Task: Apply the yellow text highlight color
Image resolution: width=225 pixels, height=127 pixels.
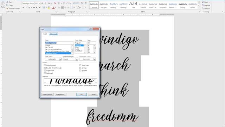Action: pos(49,7)
